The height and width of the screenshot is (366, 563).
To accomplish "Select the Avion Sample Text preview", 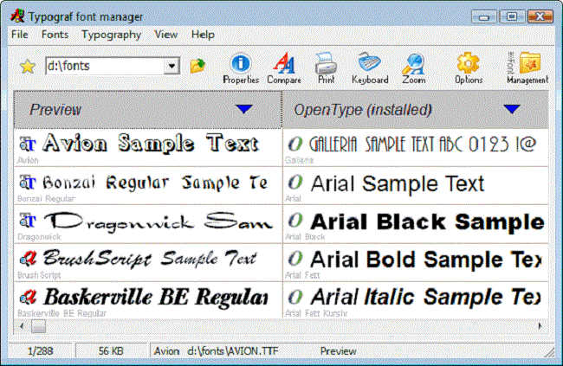I will tap(151, 144).
